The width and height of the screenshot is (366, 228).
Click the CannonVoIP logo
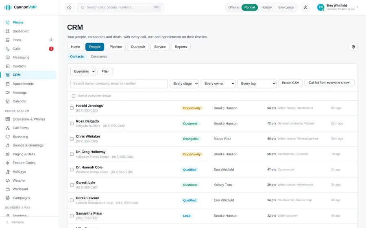(x=21, y=7)
